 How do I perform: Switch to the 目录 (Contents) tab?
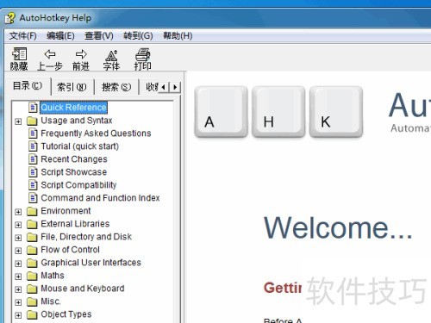[x=28, y=85]
